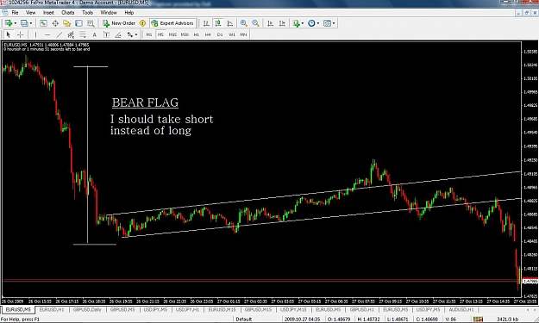This screenshot has height=323, width=539.
Task: Switch to the EURUSD,H1 chart tab
Action: [x=52, y=310]
